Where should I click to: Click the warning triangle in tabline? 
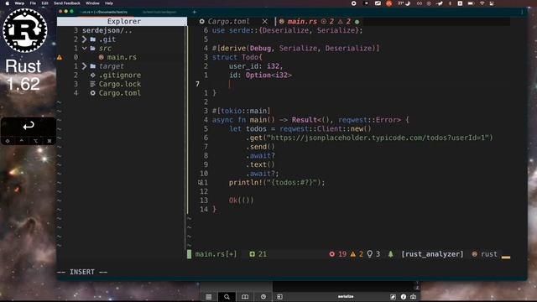[341, 22]
